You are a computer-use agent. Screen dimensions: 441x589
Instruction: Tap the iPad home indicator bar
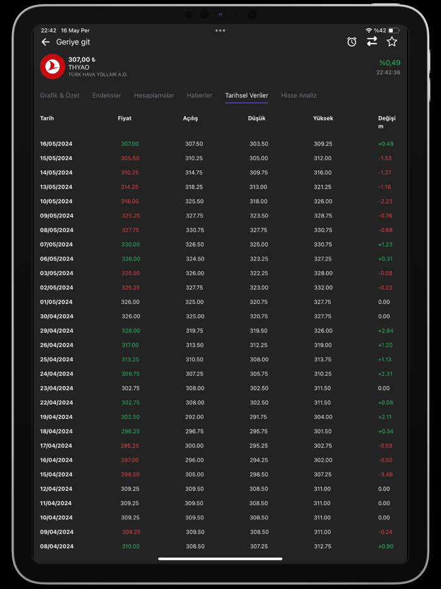pyautogui.click(x=220, y=559)
